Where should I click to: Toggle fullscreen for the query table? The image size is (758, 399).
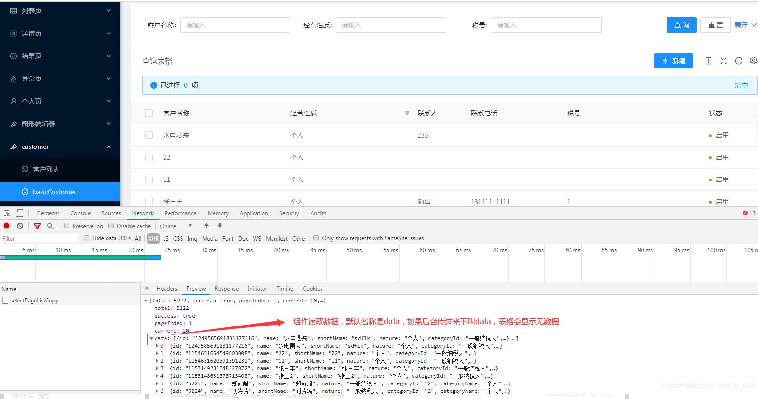click(724, 61)
